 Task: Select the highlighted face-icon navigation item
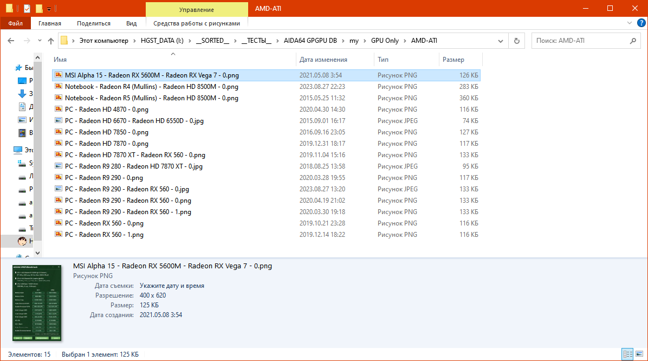(x=17, y=241)
